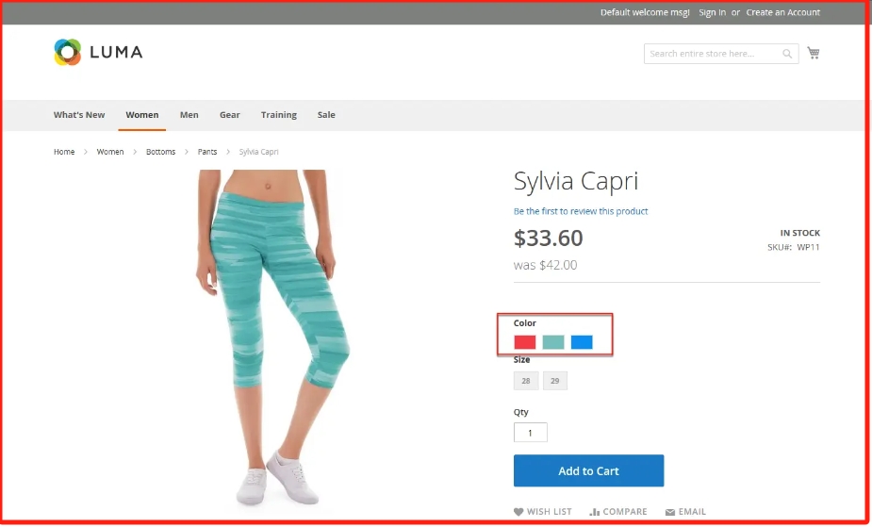
Task: Go to What's New section
Action: coord(79,115)
